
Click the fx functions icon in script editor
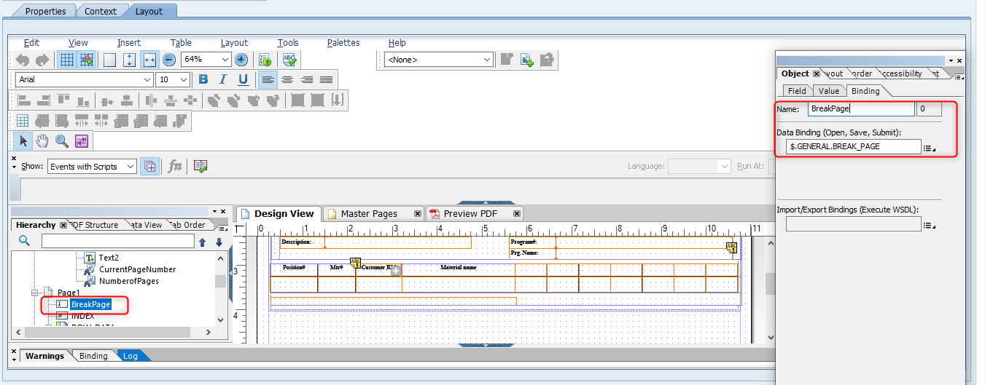[175, 166]
